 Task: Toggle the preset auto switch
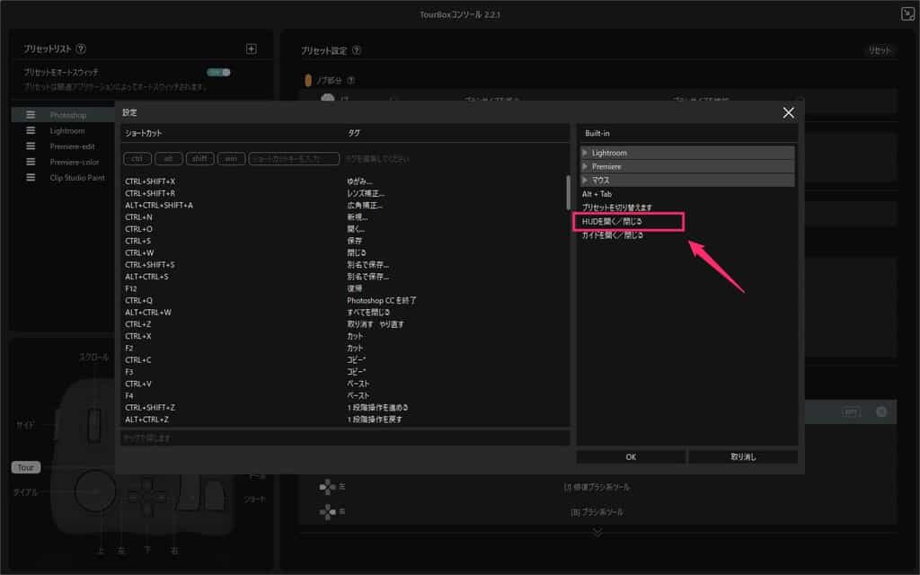click(218, 72)
